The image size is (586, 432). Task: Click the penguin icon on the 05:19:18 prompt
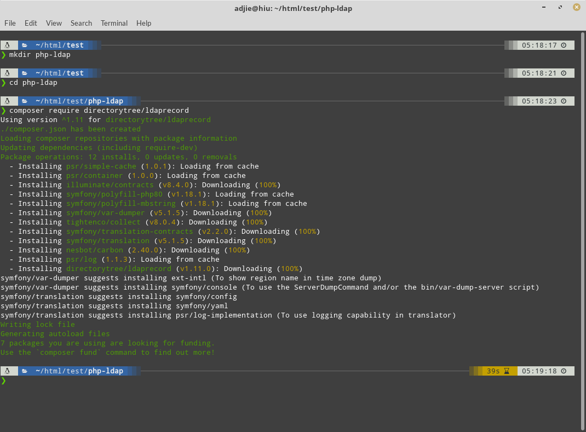7,371
